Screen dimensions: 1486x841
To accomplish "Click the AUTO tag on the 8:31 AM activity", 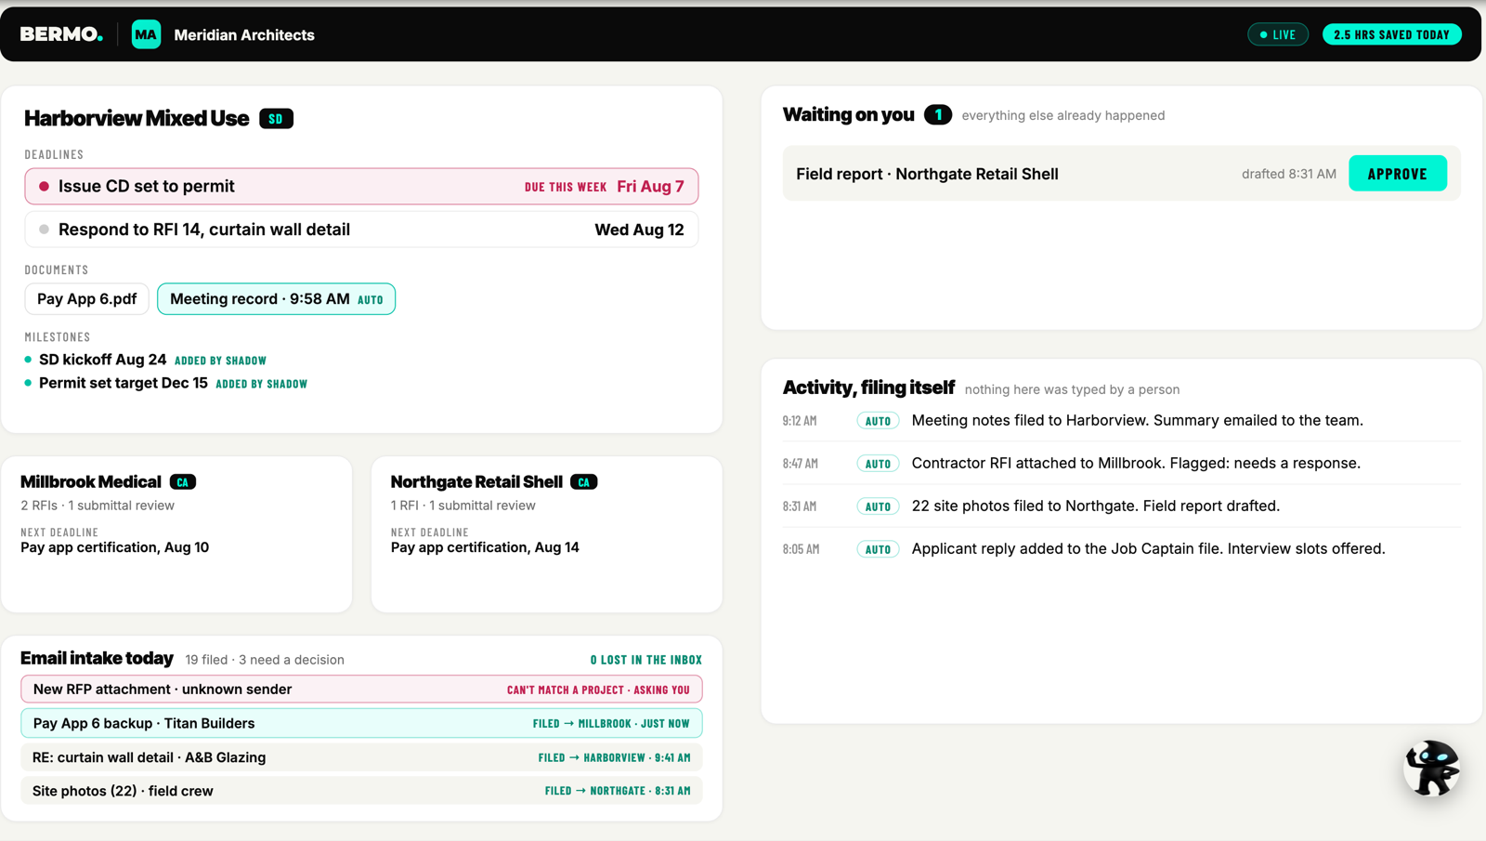I will tap(878, 506).
